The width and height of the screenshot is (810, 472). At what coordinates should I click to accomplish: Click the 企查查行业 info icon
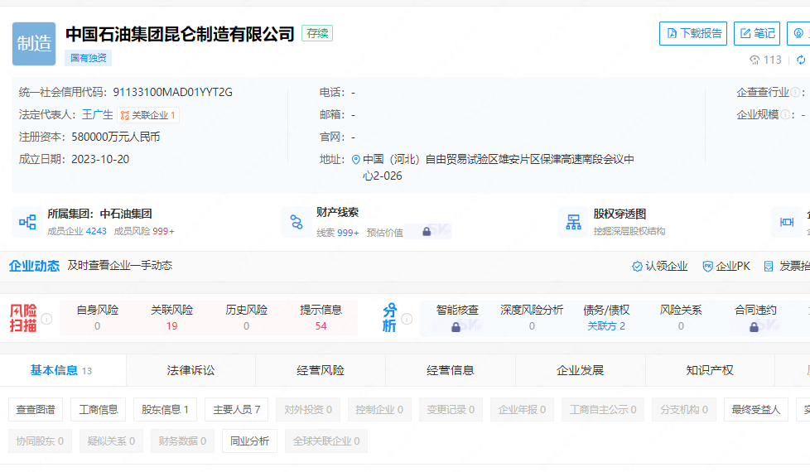[796, 93]
